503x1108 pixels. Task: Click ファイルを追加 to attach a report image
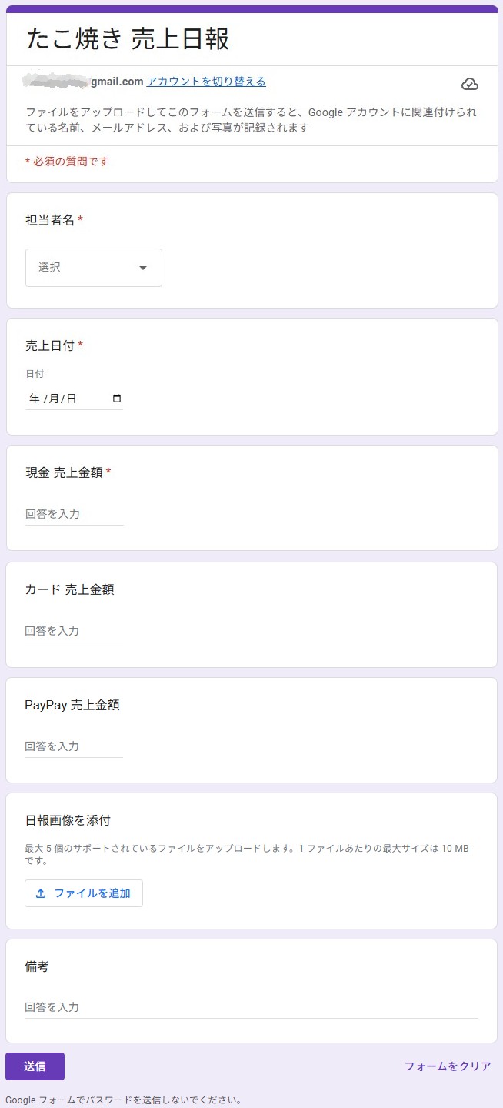83,893
